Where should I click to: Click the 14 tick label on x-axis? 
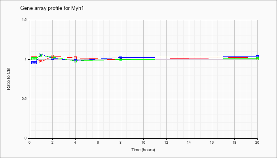tap(189, 143)
